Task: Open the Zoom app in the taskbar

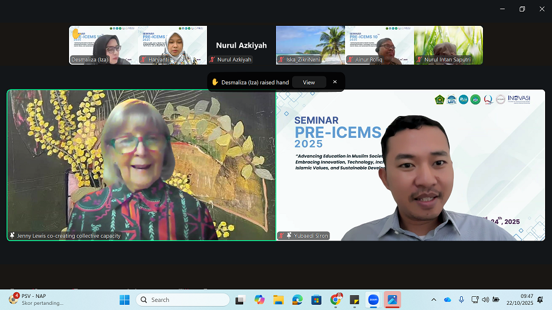Action: [373, 300]
